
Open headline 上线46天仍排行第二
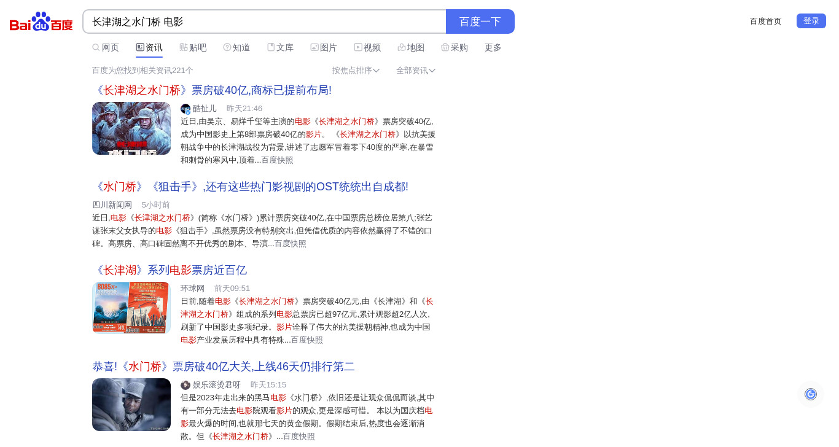[224, 367]
